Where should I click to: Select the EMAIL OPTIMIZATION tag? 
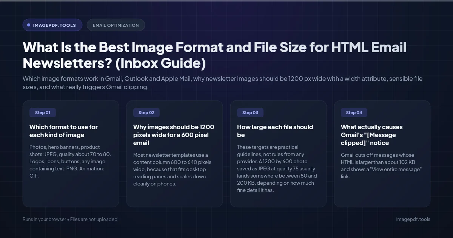click(116, 25)
